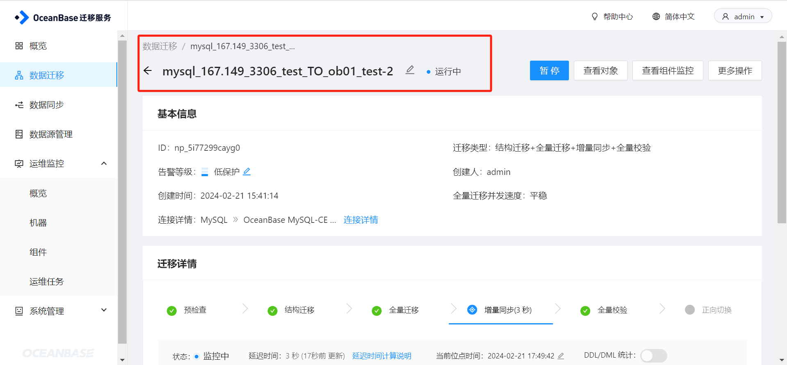Click the 创建时间 value 2024-02-21 15:41:14
Image resolution: width=787 pixels, height=365 pixels.
click(239, 196)
